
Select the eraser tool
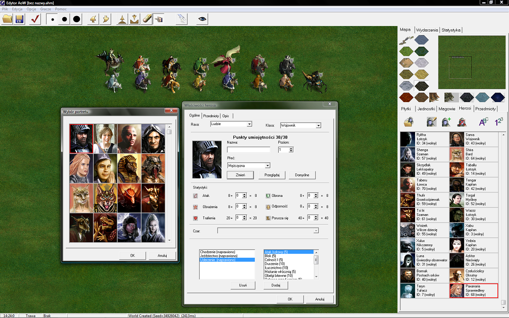pyautogui.click(x=146, y=19)
